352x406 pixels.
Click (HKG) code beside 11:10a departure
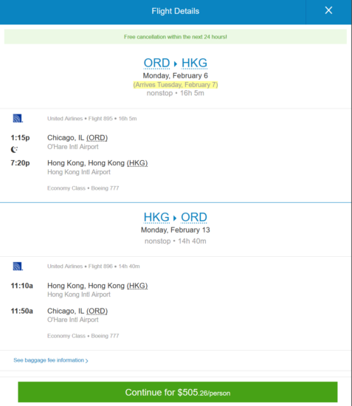[x=137, y=286]
